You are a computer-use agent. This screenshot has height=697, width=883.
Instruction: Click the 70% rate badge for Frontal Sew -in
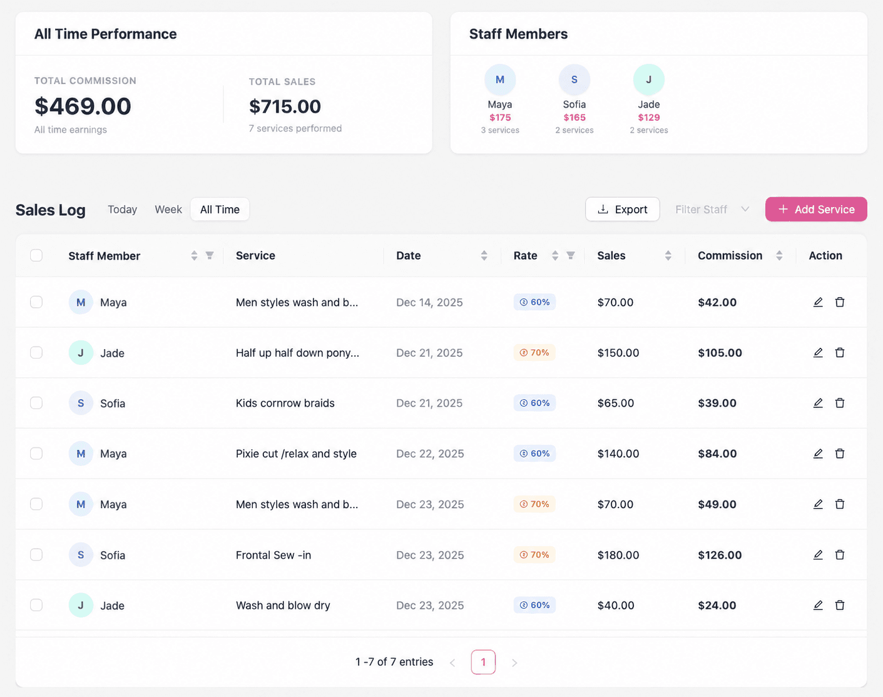tap(534, 555)
